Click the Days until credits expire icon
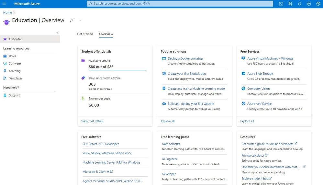Viewport: 323px width, 185px height. [x=83, y=78]
